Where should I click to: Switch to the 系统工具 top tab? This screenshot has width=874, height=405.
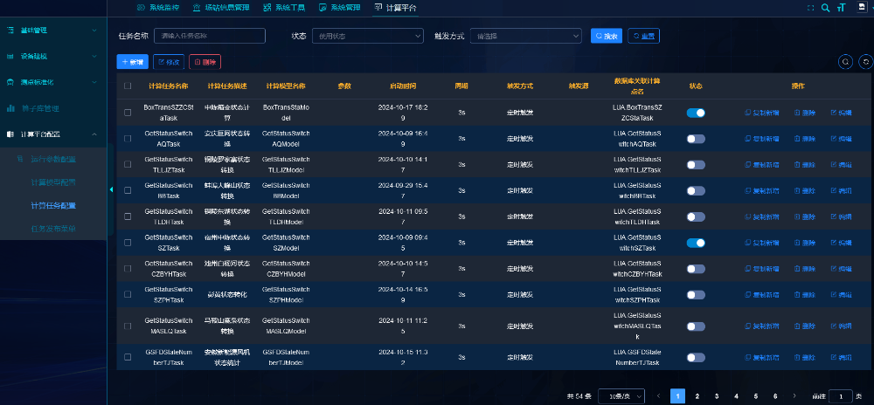point(284,8)
